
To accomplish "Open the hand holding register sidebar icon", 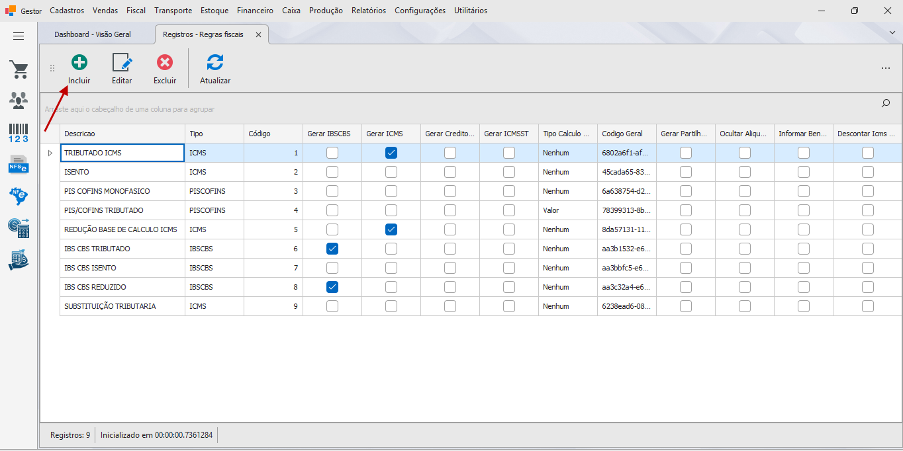I will pos(19,259).
